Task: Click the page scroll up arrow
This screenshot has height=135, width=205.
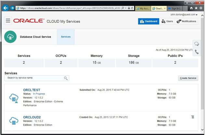Action: click(202, 15)
